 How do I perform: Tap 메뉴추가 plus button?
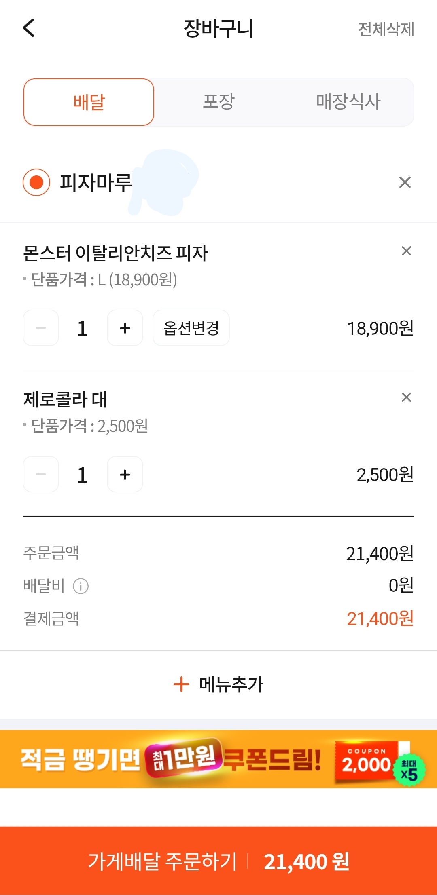(218, 684)
